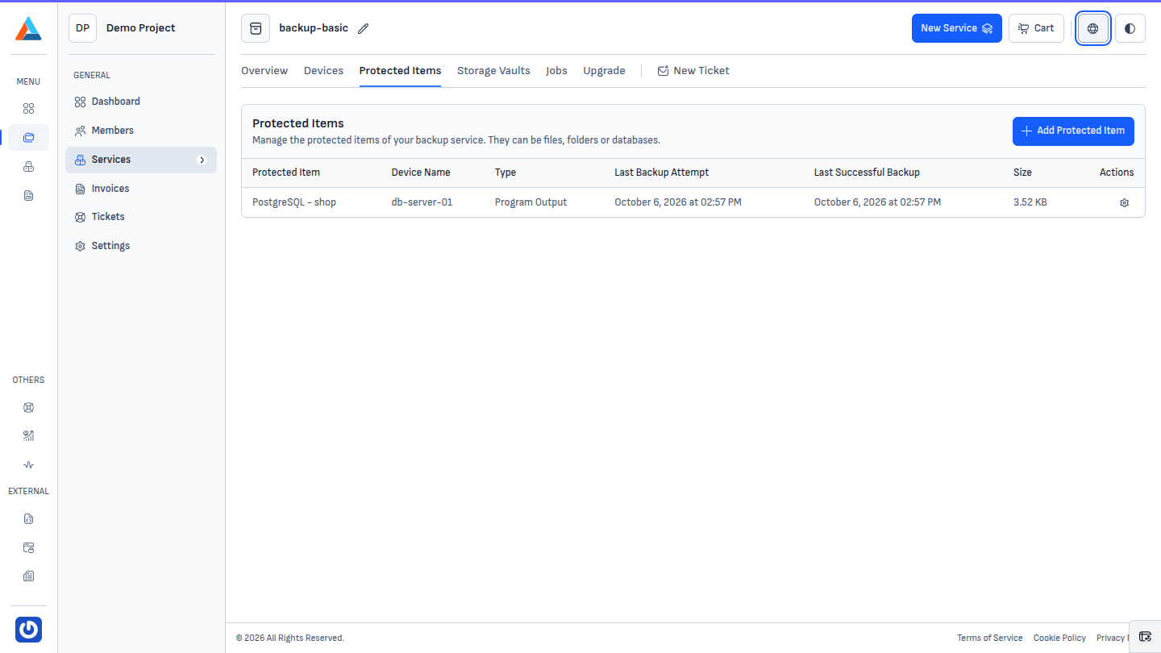Open the invoices document icon in the menu rail
The image size is (1161, 653).
pos(28,195)
